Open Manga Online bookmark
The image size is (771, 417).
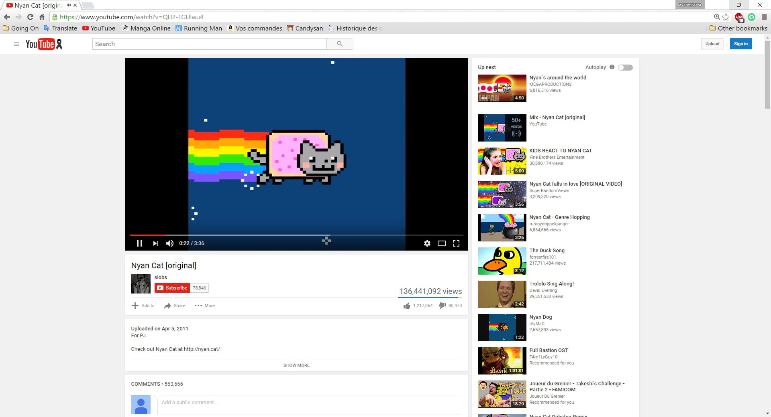(146, 28)
